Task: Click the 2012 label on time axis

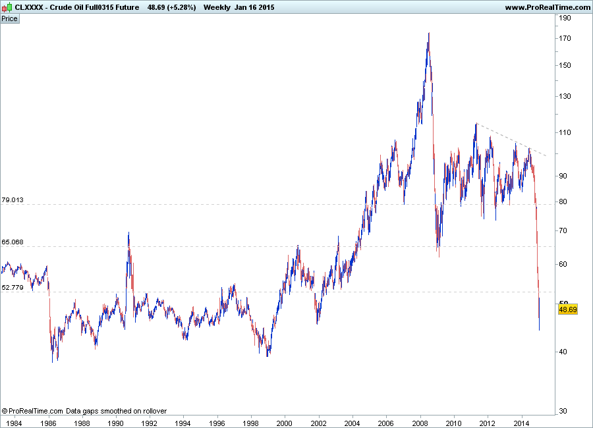Action: click(488, 423)
